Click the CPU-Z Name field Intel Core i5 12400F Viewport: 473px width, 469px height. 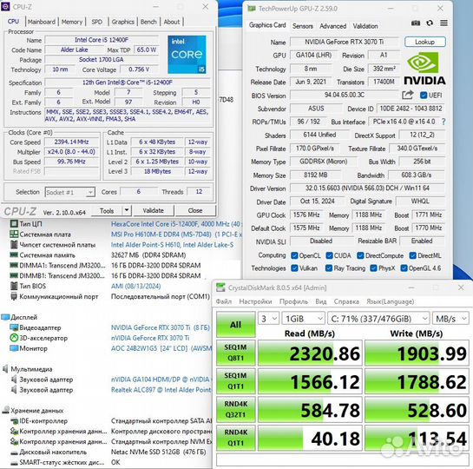pos(102,40)
